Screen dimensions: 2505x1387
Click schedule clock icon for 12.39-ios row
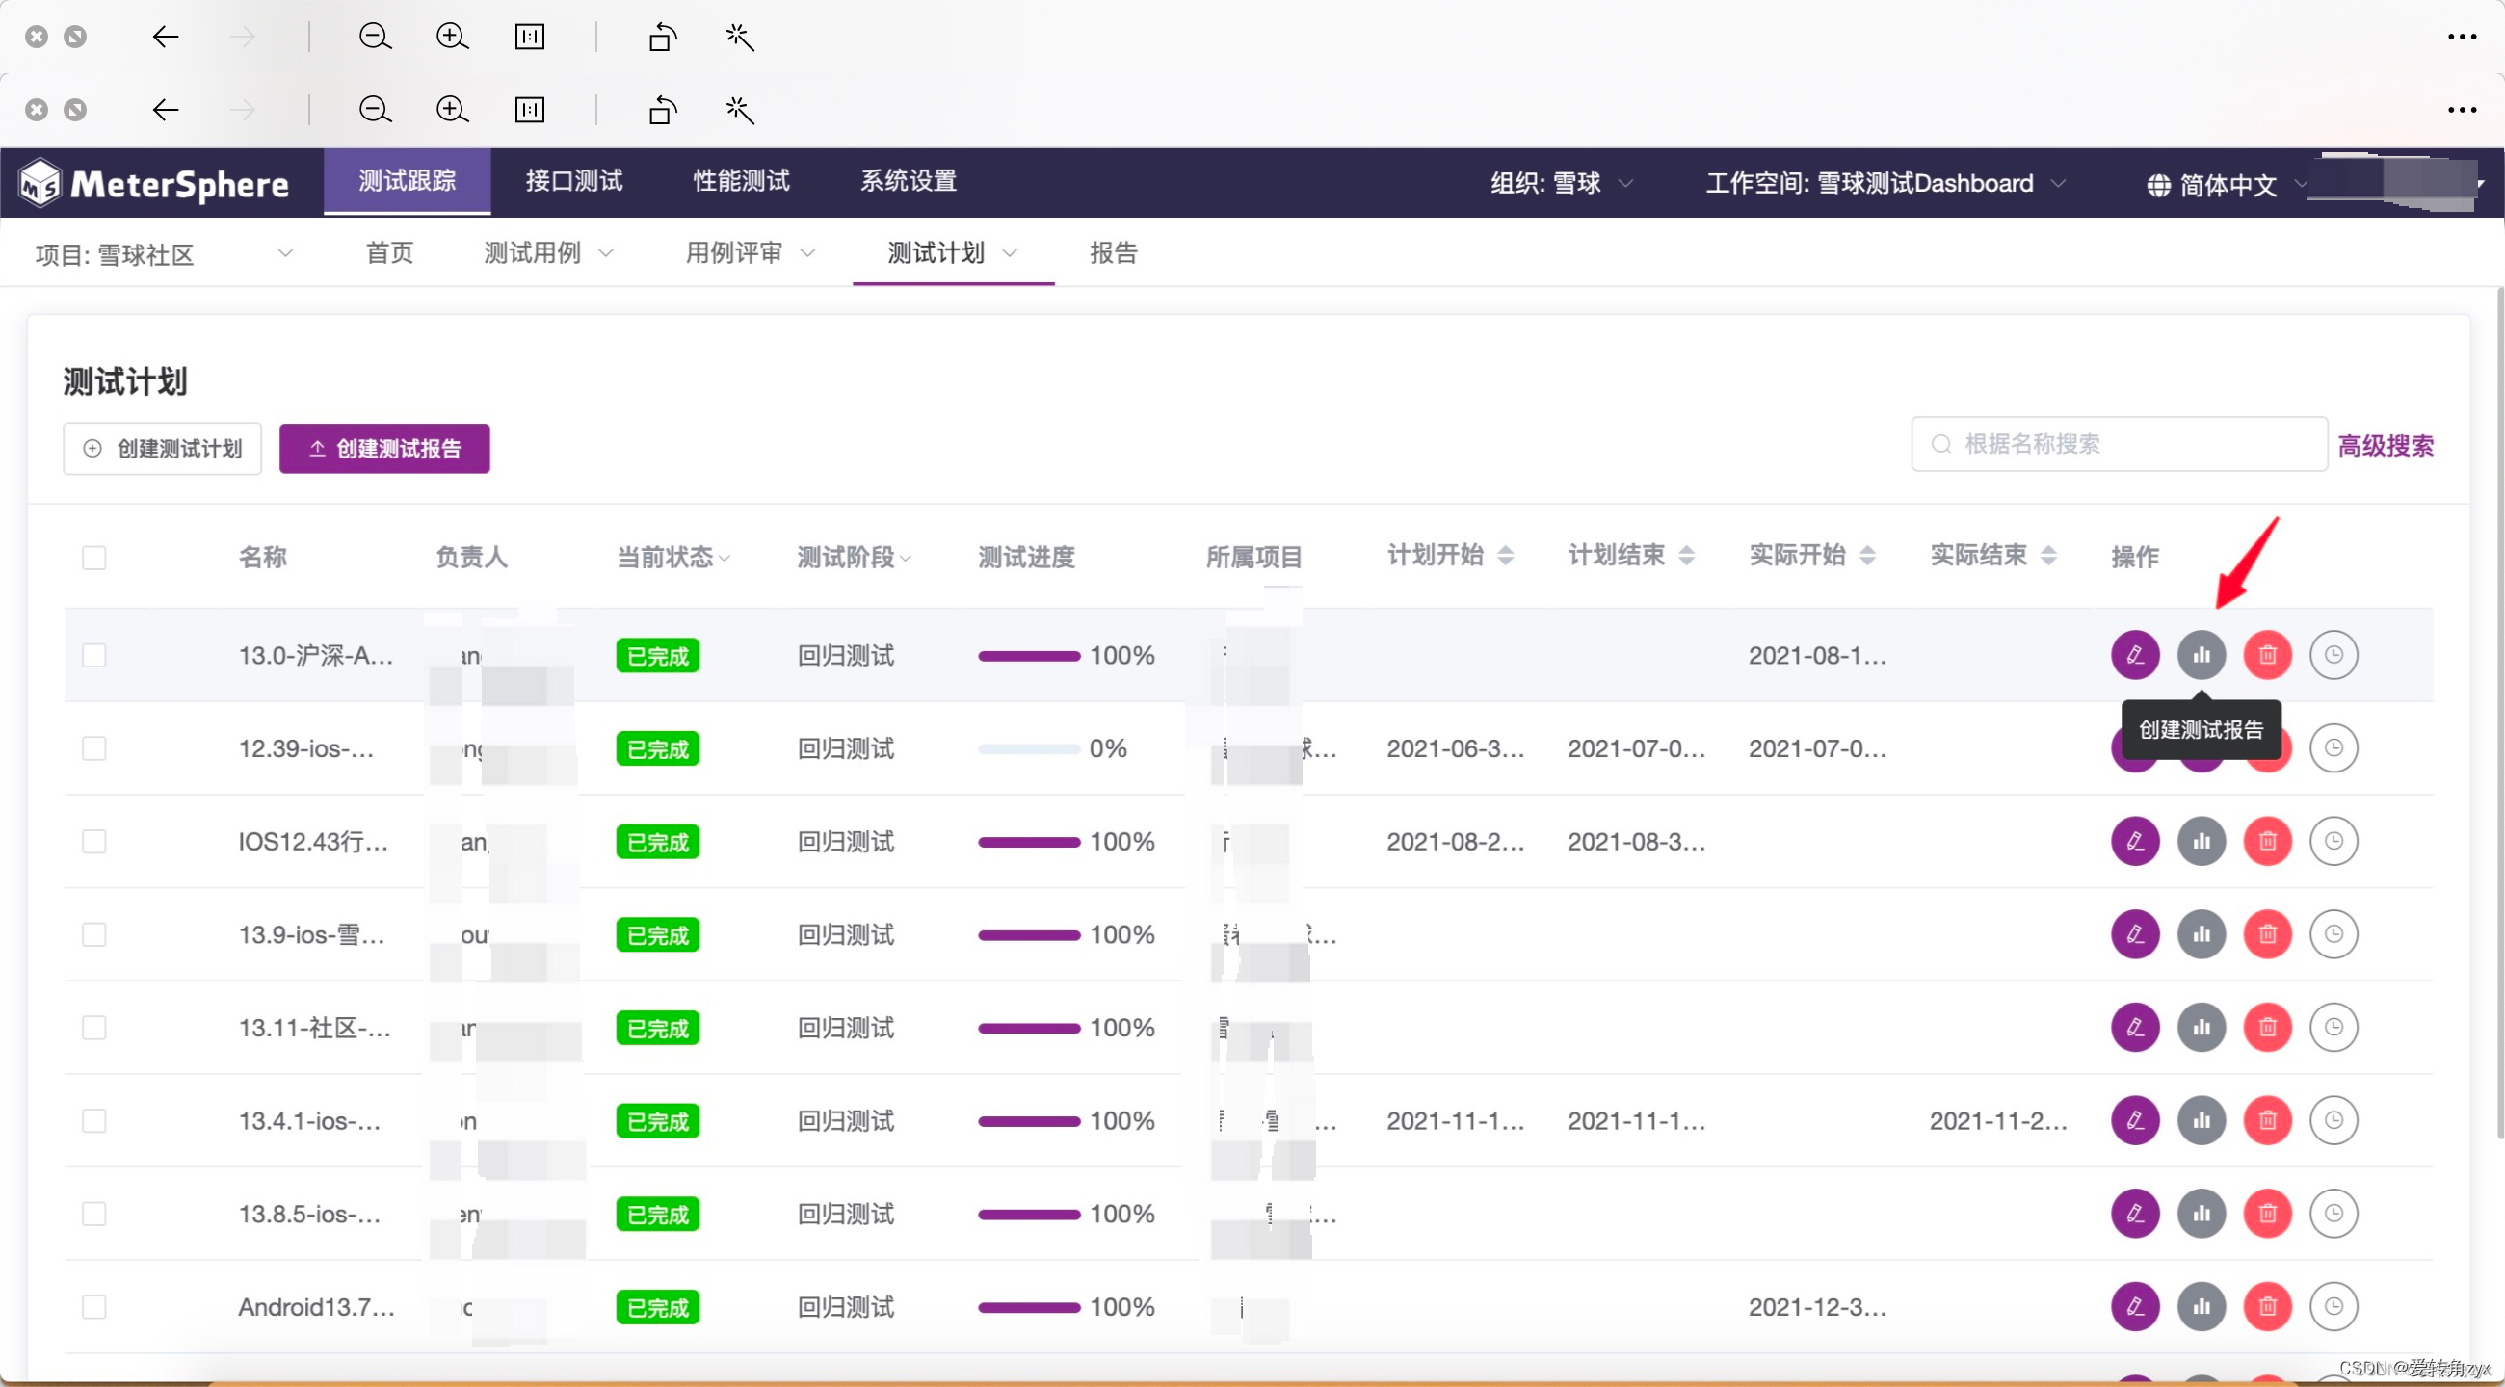coord(2333,748)
